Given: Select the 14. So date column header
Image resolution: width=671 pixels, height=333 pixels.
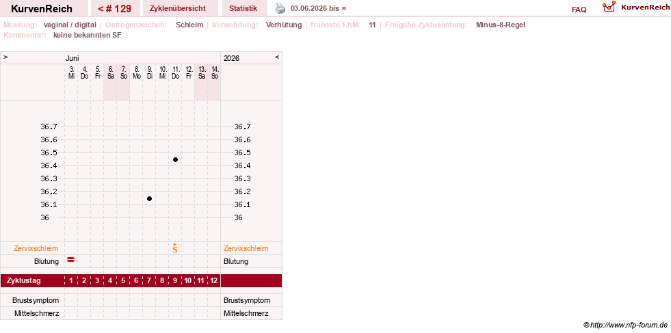Looking at the screenshot, I should (x=215, y=72).
